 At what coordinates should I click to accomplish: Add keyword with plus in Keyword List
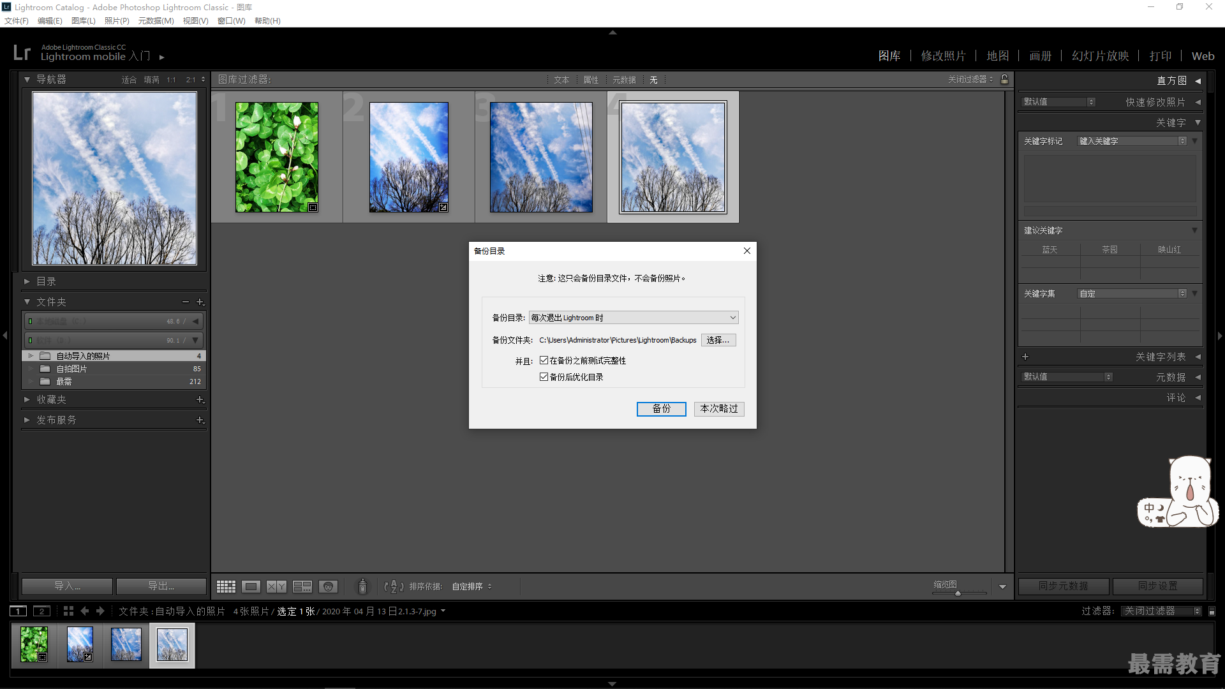pyautogui.click(x=1025, y=357)
